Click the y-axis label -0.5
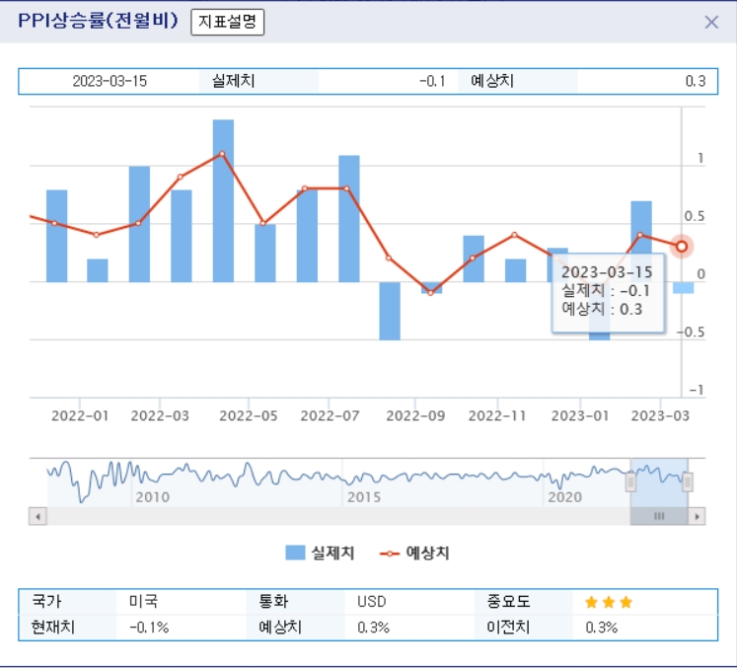Image resolution: width=737 pixels, height=668 pixels. coord(691,333)
